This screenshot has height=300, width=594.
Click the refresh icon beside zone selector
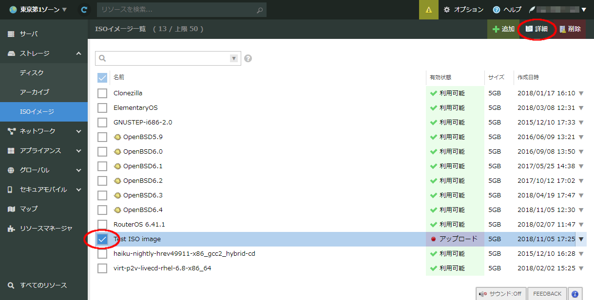(84, 10)
